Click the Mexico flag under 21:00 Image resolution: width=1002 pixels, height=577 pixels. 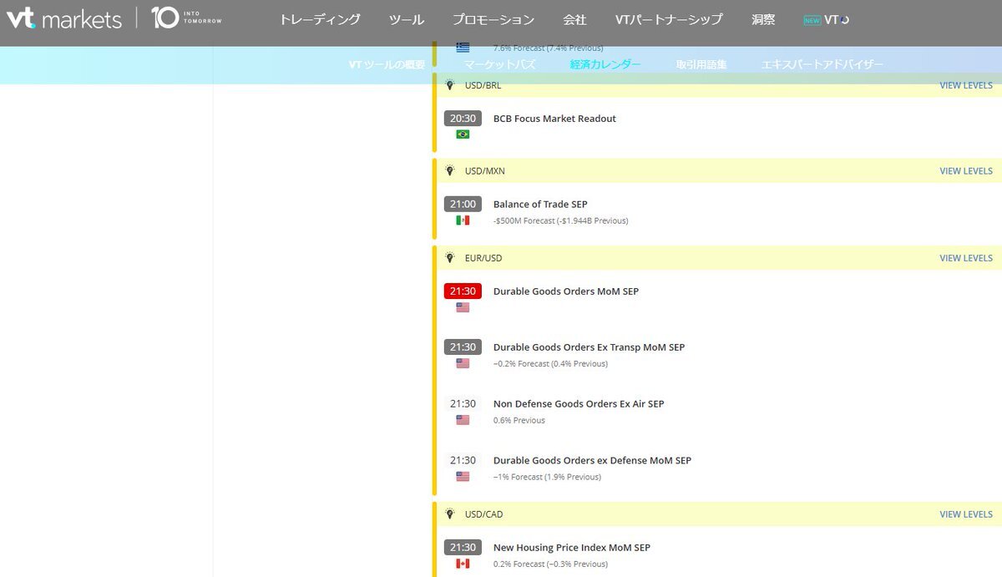[463, 220]
